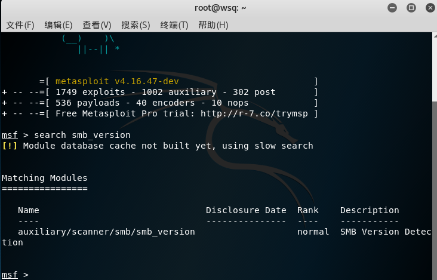Image resolution: width=437 pixels, height=280 pixels.
Task: Click the auxiliary/scanner/smb/smb_version module name
Action: [106, 232]
